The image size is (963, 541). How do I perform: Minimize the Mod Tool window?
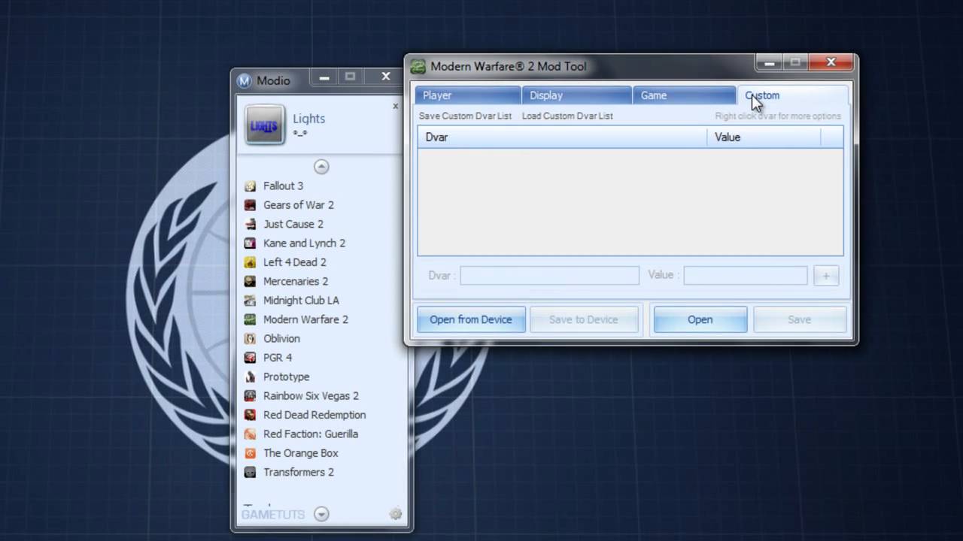pyautogui.click(x=769, y=62)
